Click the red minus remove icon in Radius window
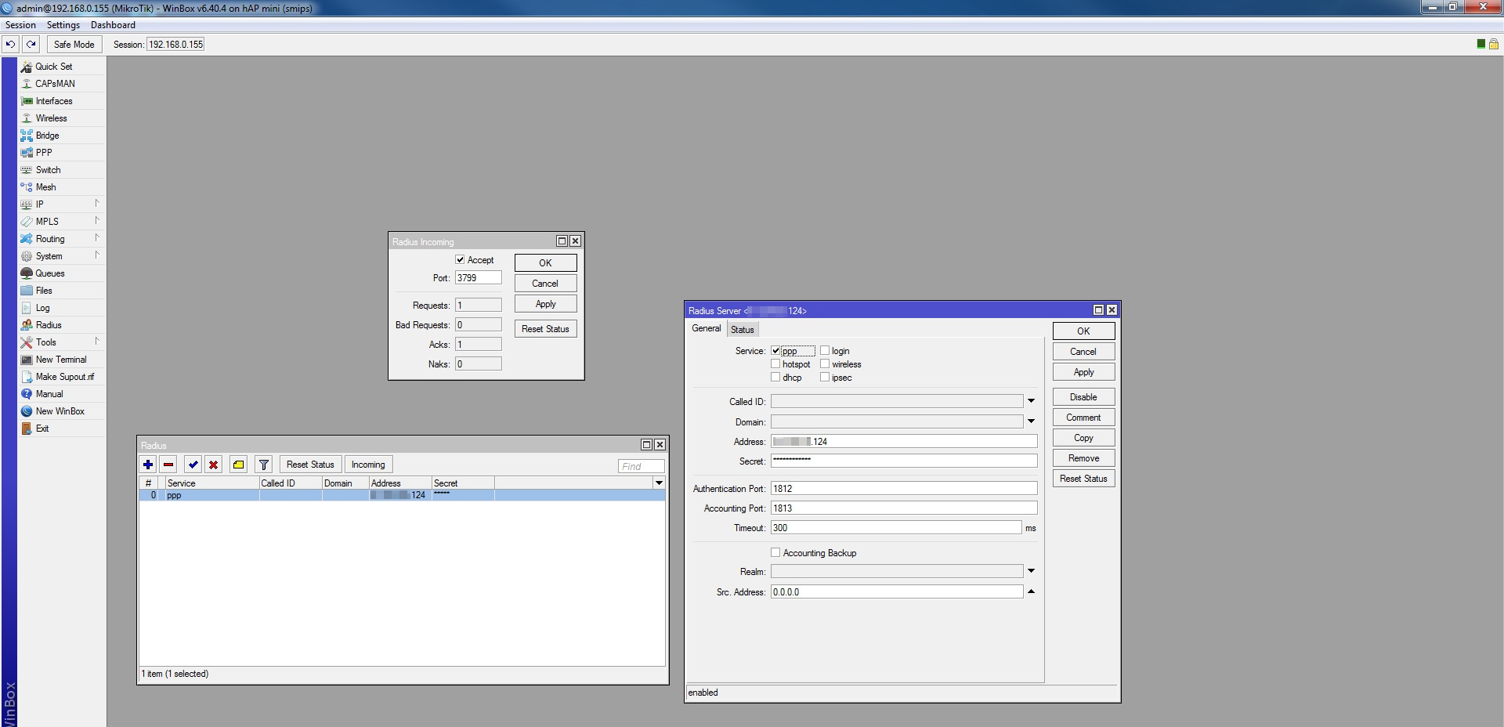The height and width of the screenshot is (727, 1504). click(168, 465)
